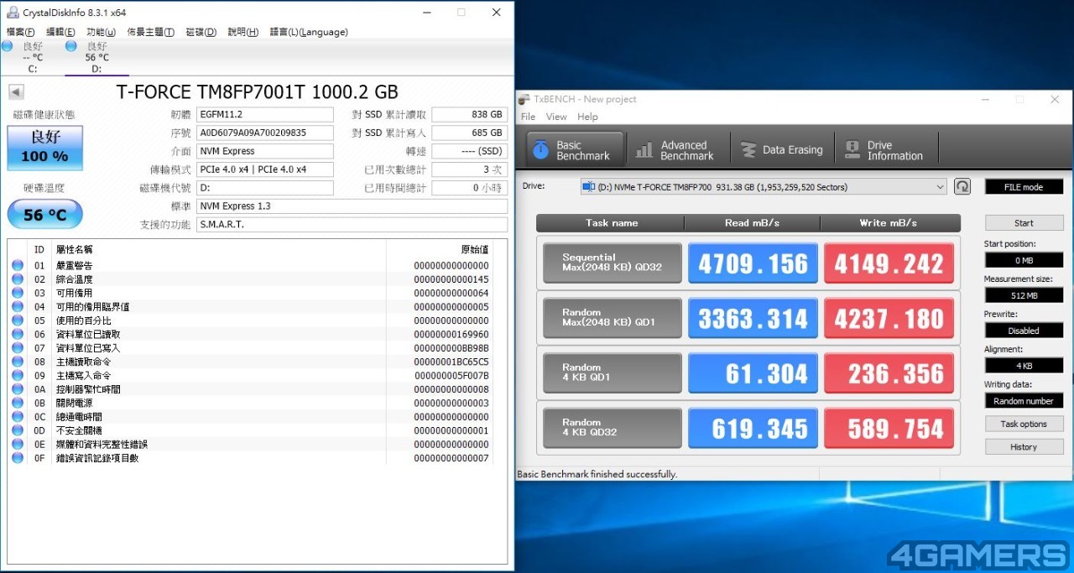Change the Measurement size value 512 MB

pyautogui.click(x=1024, y=295)
